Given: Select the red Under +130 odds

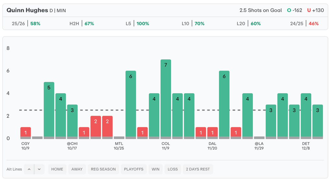Looking at the screenshot, I should pos(315,10).
